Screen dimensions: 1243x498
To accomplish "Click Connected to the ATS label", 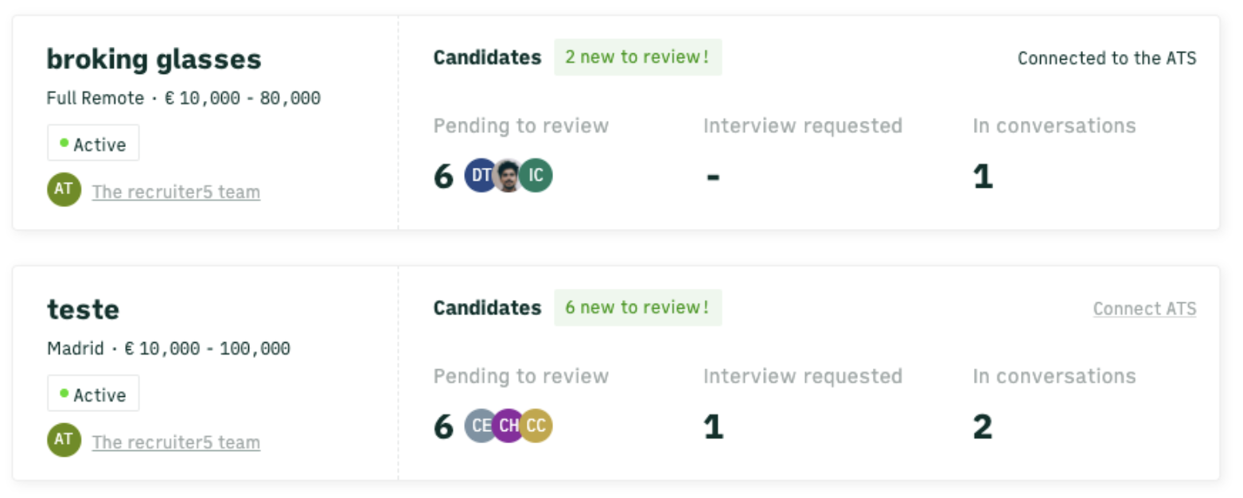I will click(x=1106, y=58).
